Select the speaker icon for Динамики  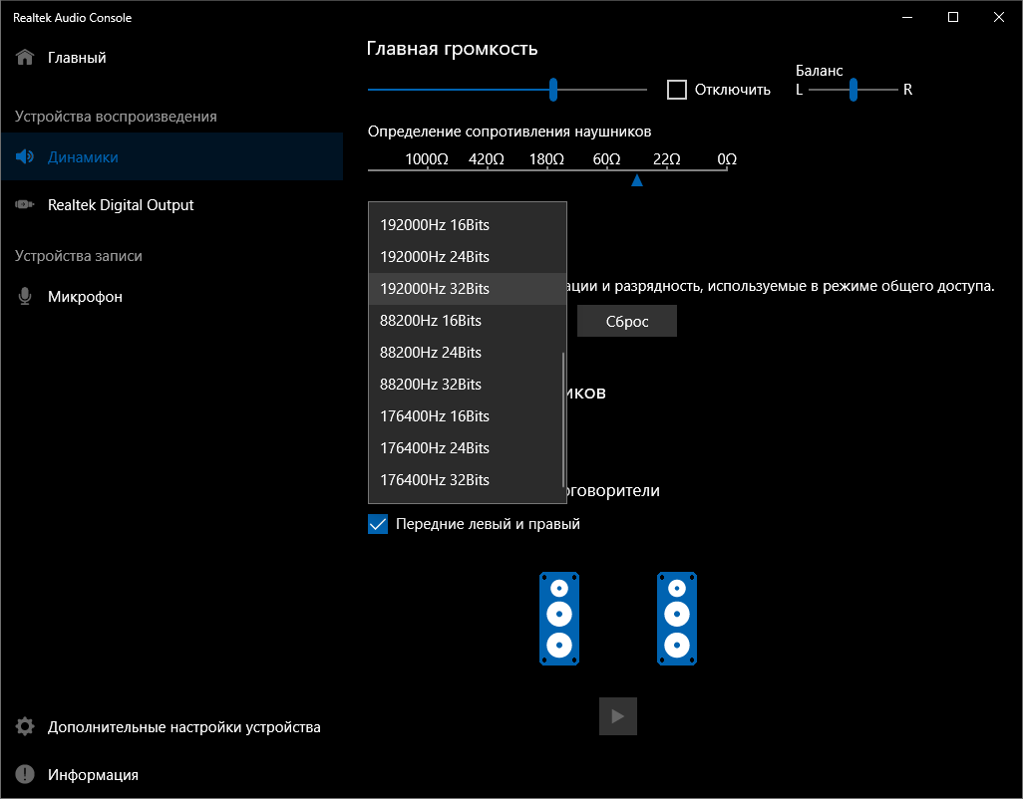click(x=26, y=157)
